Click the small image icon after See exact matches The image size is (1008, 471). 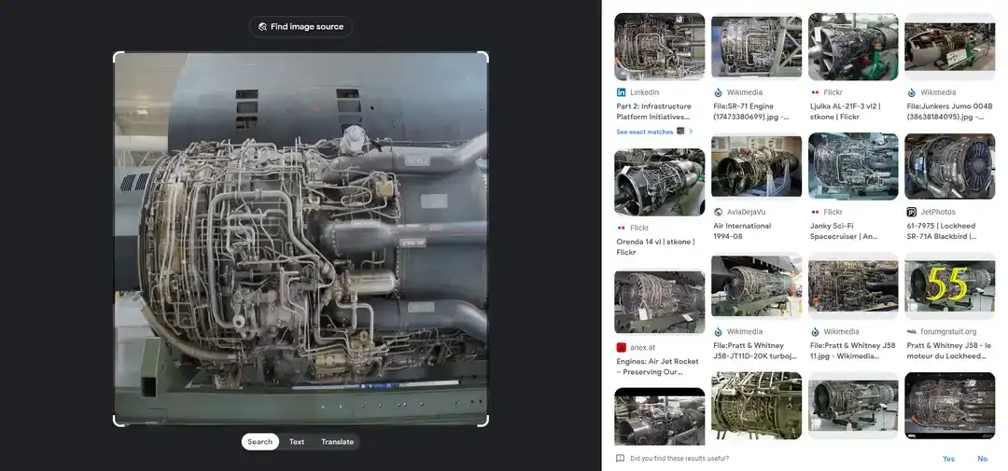point(680,132)
